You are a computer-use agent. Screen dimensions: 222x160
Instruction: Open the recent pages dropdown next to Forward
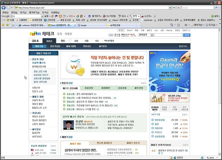click(x=12, y=8)
